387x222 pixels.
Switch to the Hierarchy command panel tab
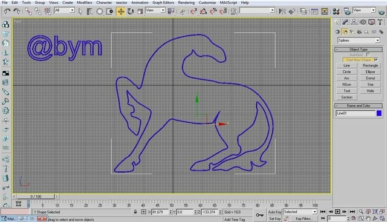[x=354, y=22]
